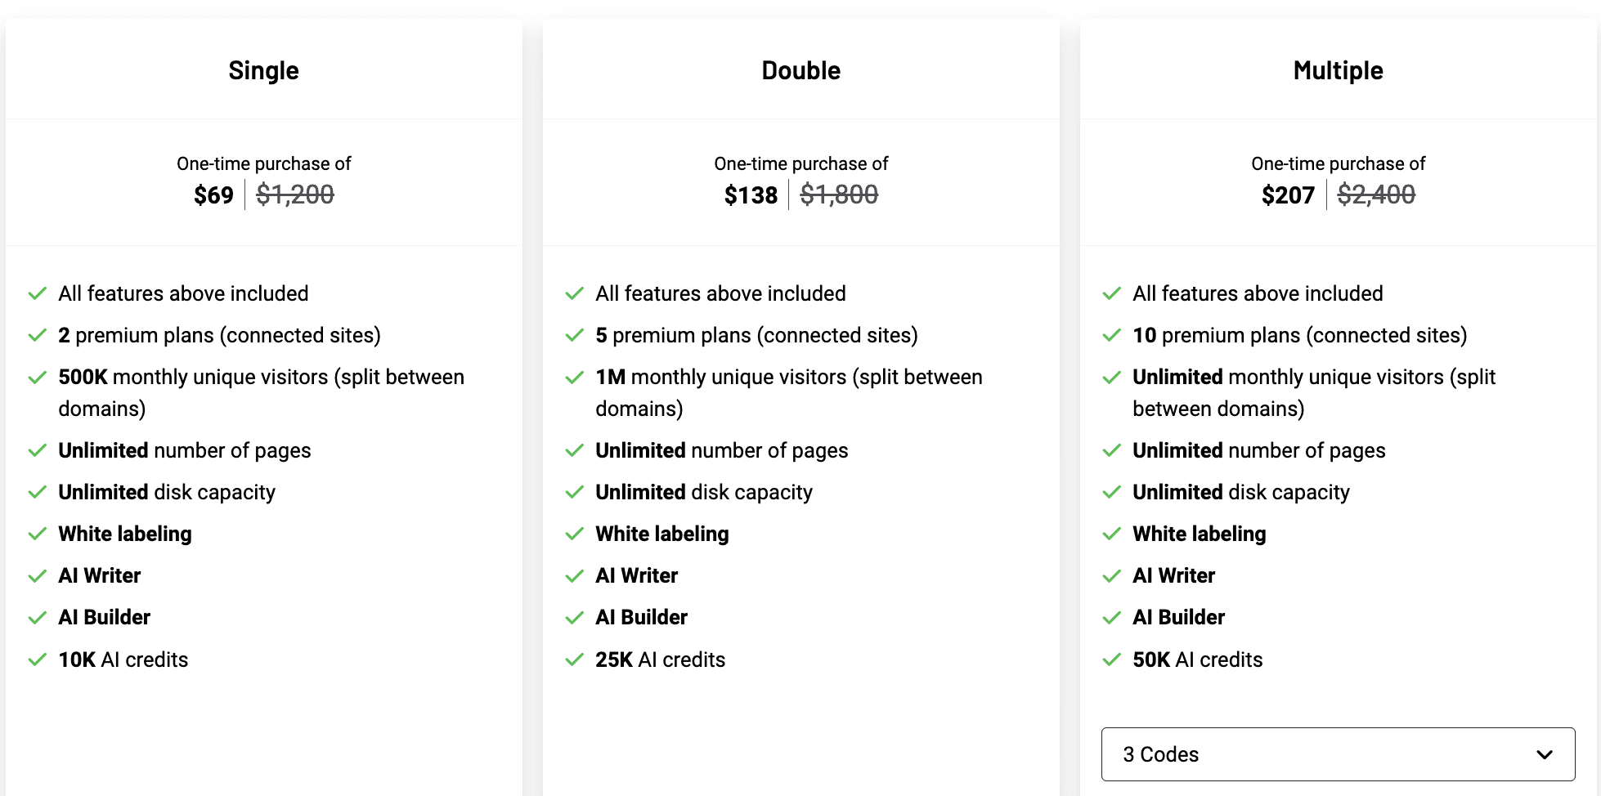Click checkmark beside Double plan's White labeling
The width and height of the screenshot is (1601, 796).
point(575,534)
